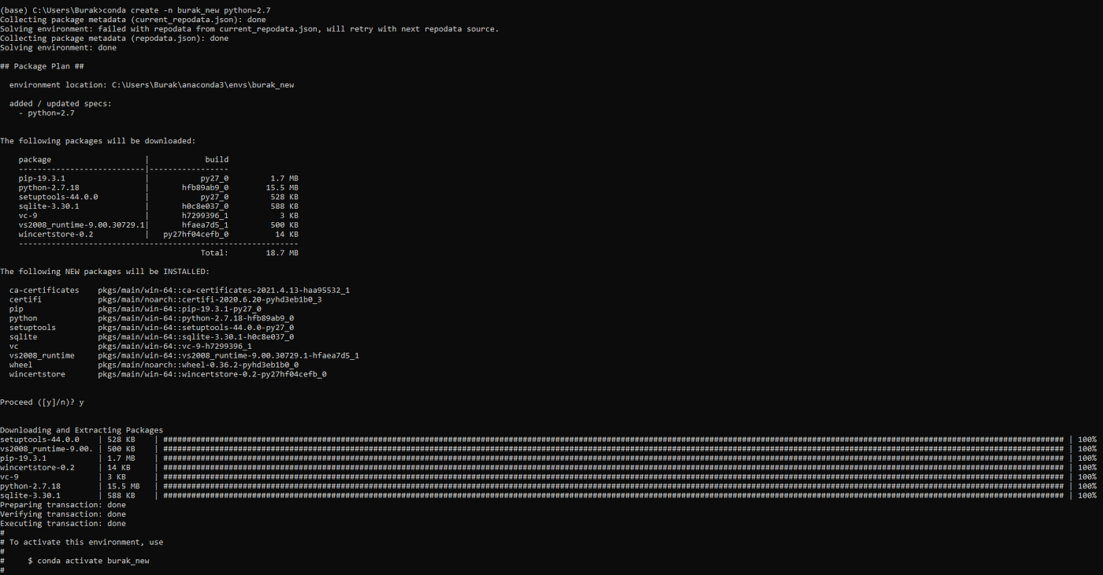
Task: Click the 'ca-certificates-2021.4.13-haa95532_1' package path
Action: point(224,291)
